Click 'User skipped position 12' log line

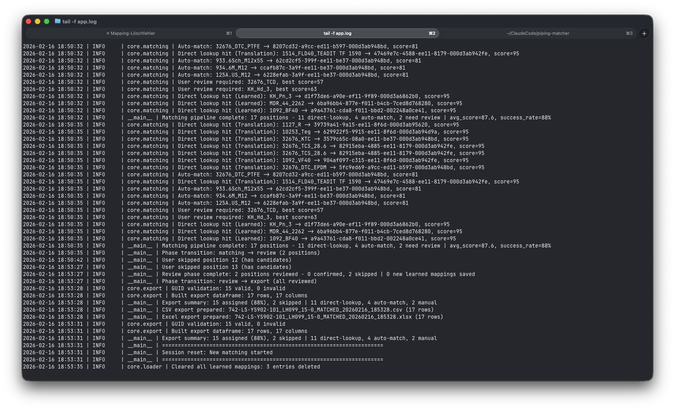coord(226,260)
